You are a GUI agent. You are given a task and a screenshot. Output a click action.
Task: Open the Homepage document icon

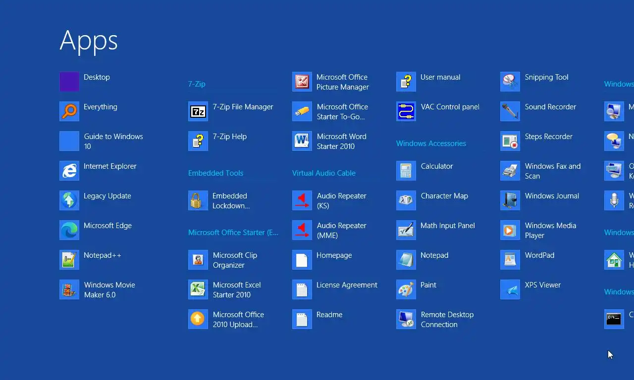(302, 260)
